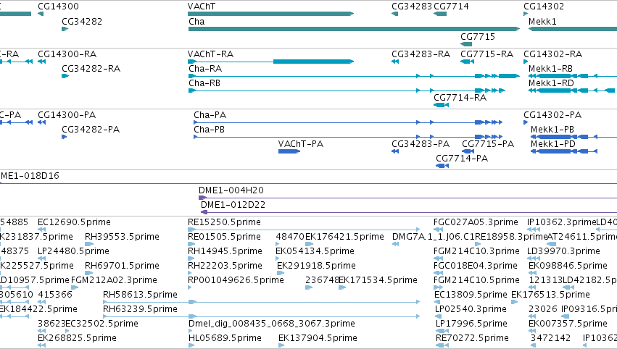
Task: Select the CG14302-RA transcript label
Action: [x=553, y=54]
